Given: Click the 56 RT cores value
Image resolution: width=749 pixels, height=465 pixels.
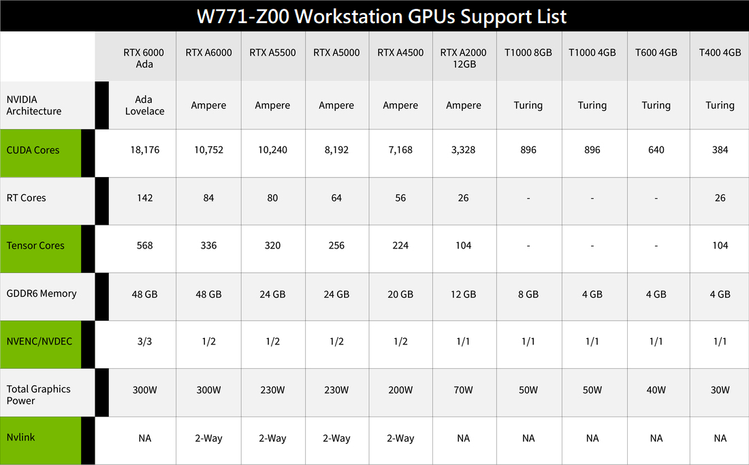Looking at the screenshot, I should pyautogui.click(x=400, y=197).
